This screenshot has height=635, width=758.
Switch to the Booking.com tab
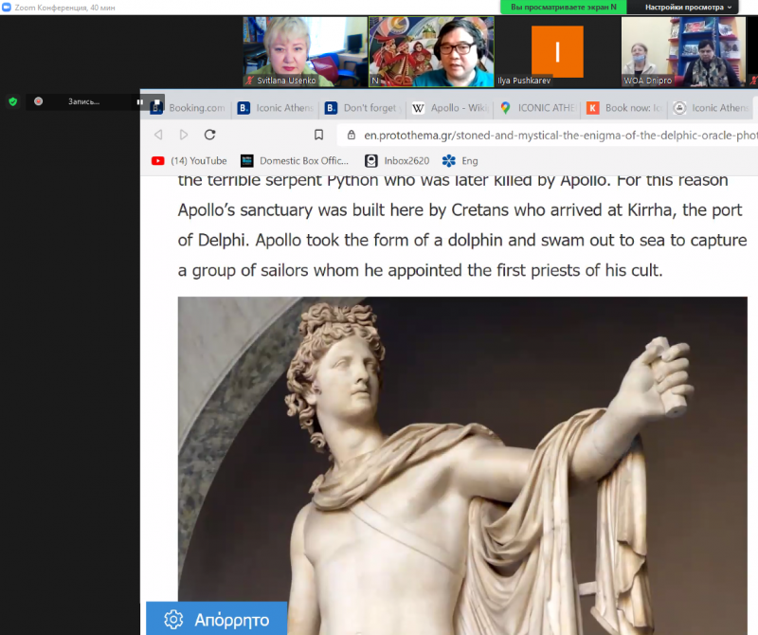click(x=189, y=108)
